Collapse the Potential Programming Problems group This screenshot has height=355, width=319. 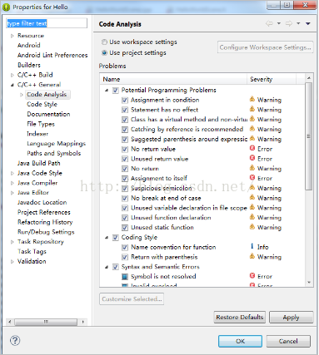[107, 91]
